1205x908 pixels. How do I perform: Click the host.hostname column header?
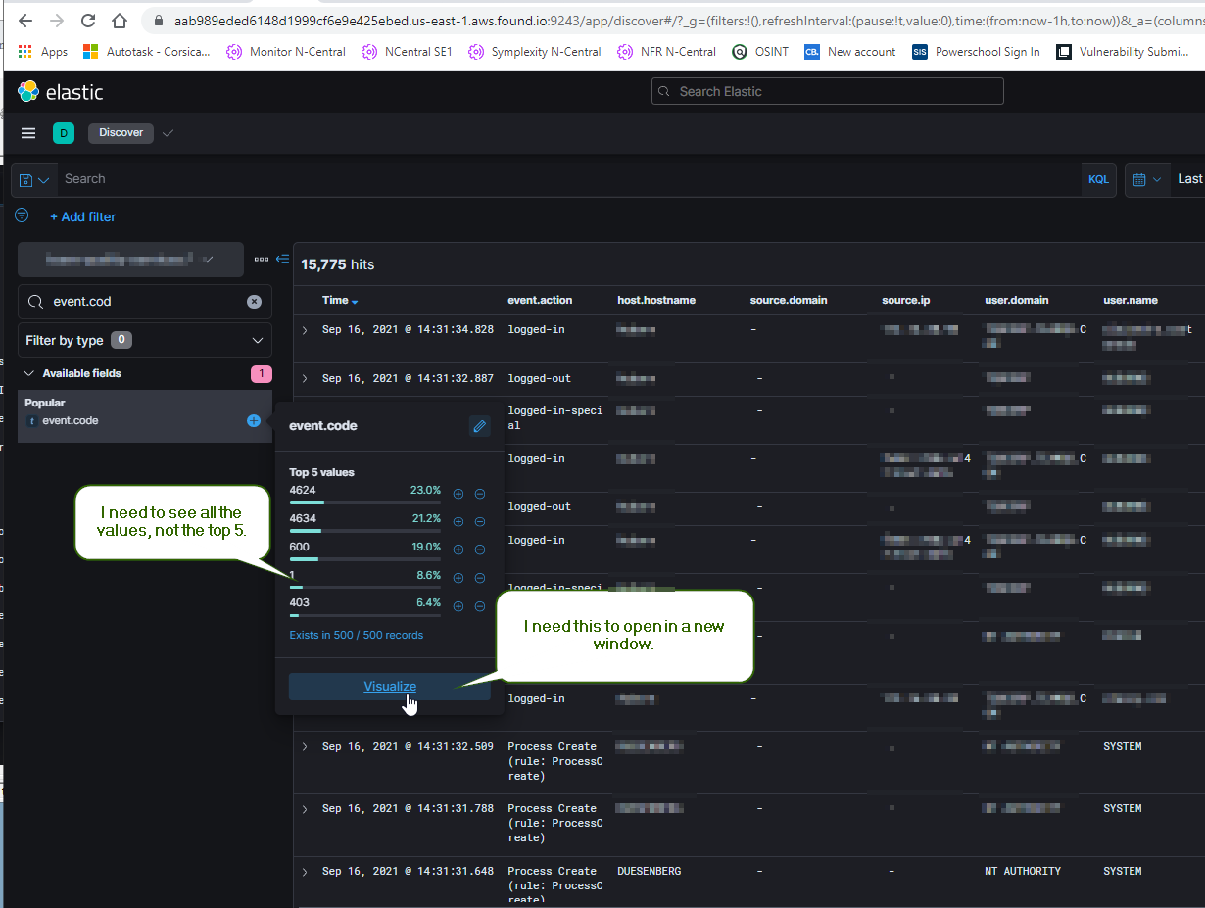[656, 300]
